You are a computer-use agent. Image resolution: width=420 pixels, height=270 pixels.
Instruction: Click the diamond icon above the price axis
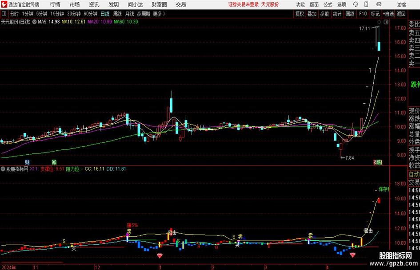coord(379,22)
